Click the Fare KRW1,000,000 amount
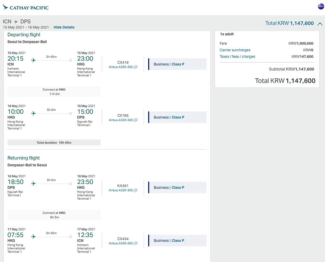The height and width of the screenshot is (262, 325). [x=301, y=43]
